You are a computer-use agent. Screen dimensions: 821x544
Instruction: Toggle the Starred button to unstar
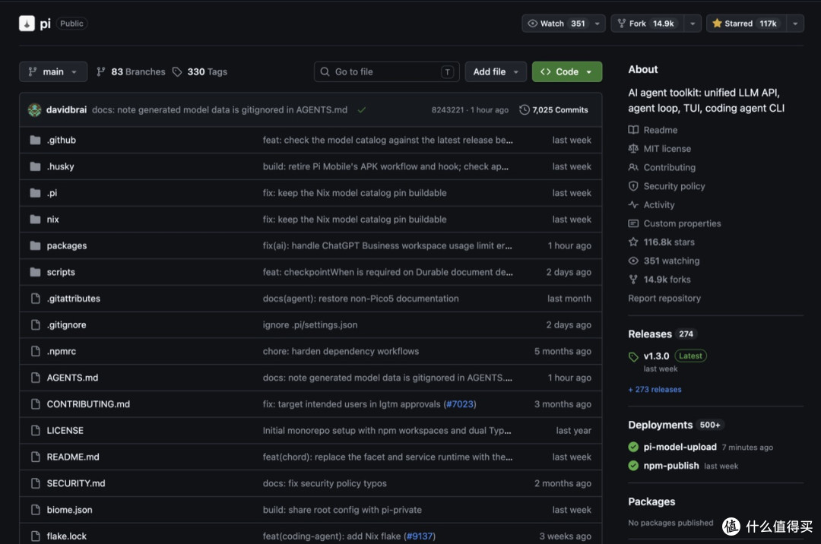click(x=746, y=24)
